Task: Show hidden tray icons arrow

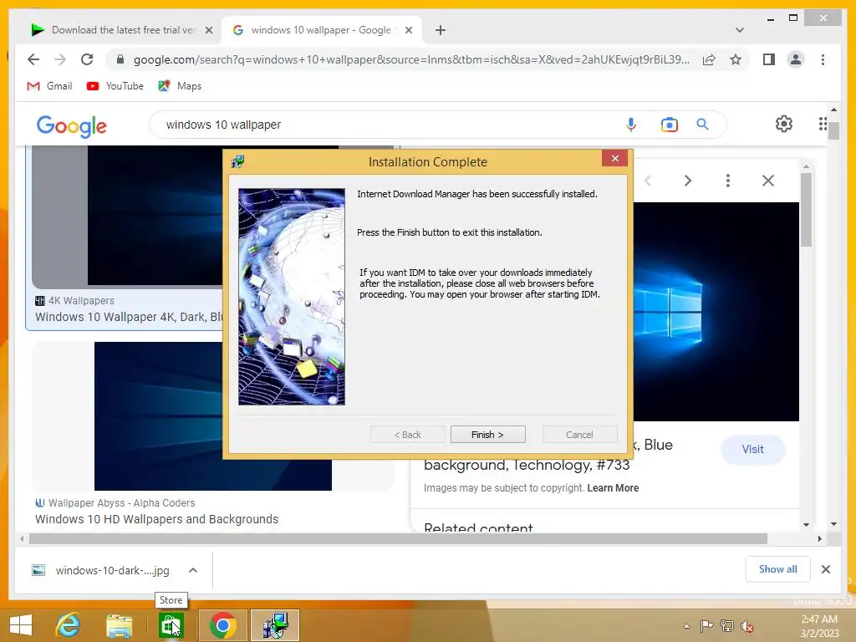Action: [x=687, y=626]
